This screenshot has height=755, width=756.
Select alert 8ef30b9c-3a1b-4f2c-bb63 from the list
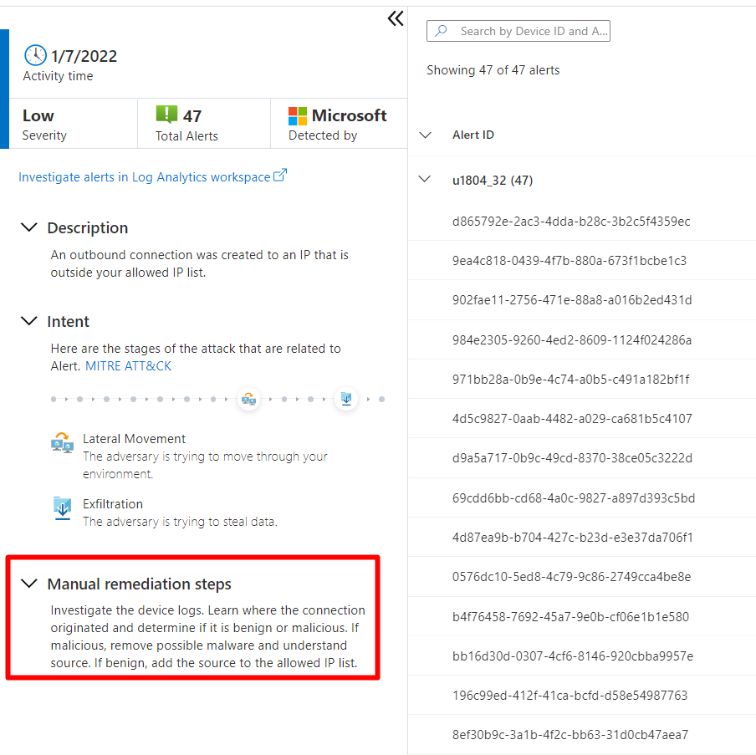coord(571,734)
